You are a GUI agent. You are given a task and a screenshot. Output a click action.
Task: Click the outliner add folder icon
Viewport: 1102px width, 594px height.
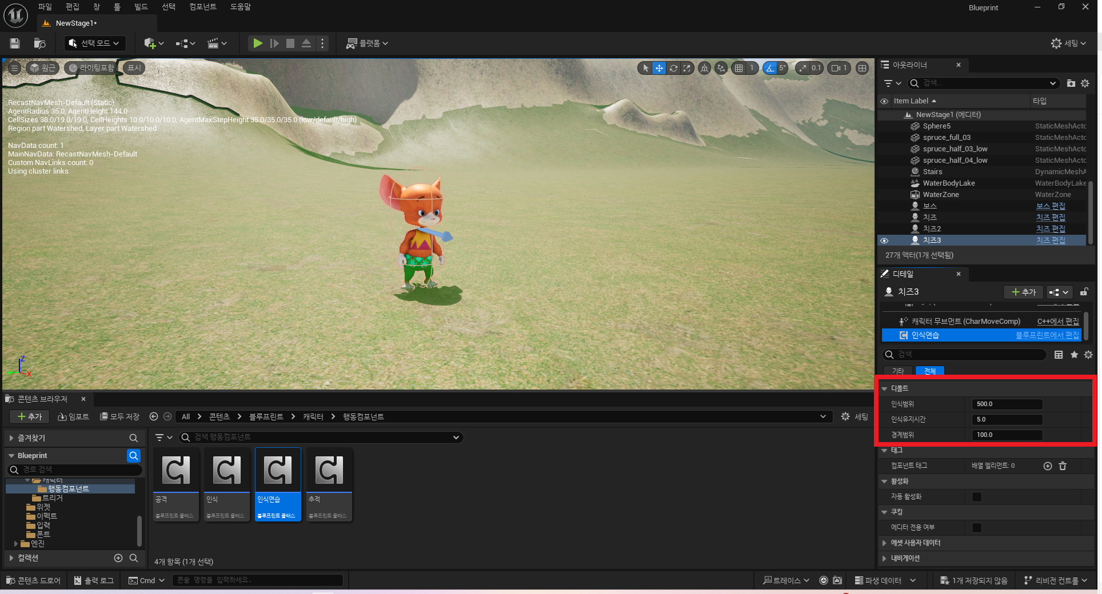tap(1071, 83)
